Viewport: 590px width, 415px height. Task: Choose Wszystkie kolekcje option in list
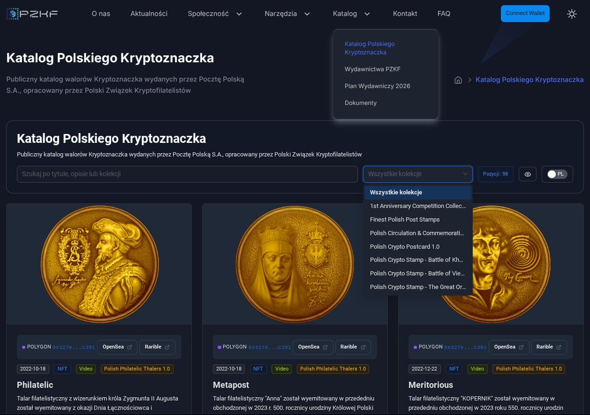tap(418, 193)
